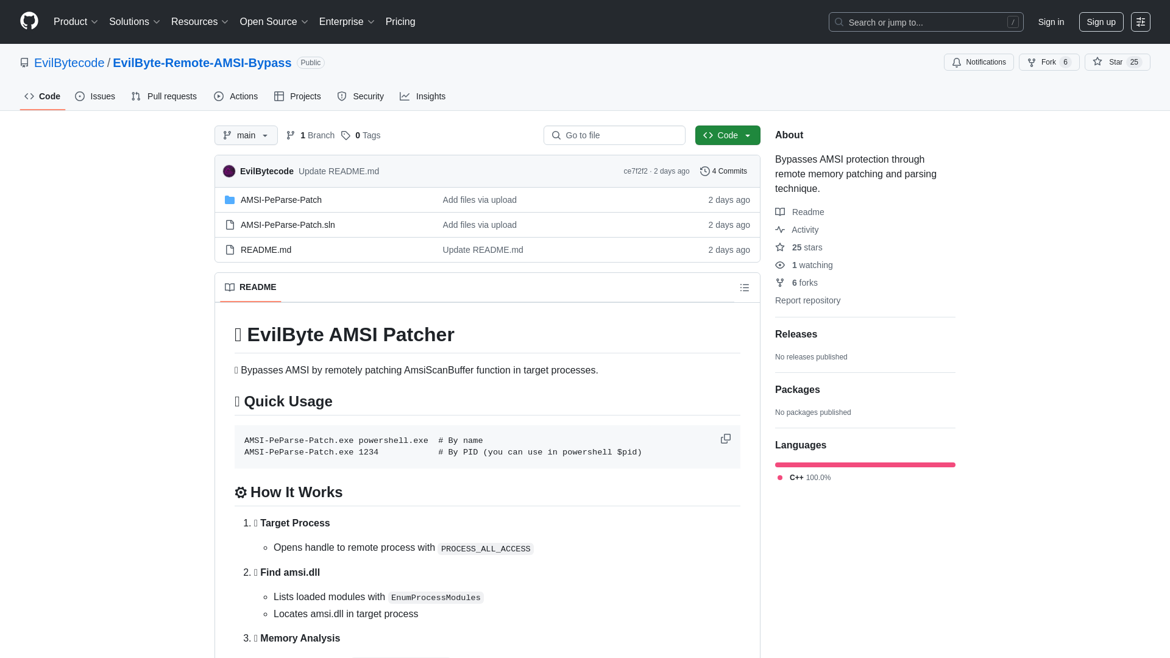This screenshot has height=658, width=1170.
Task: Expand the Resources menu
Action: [200, 22]
